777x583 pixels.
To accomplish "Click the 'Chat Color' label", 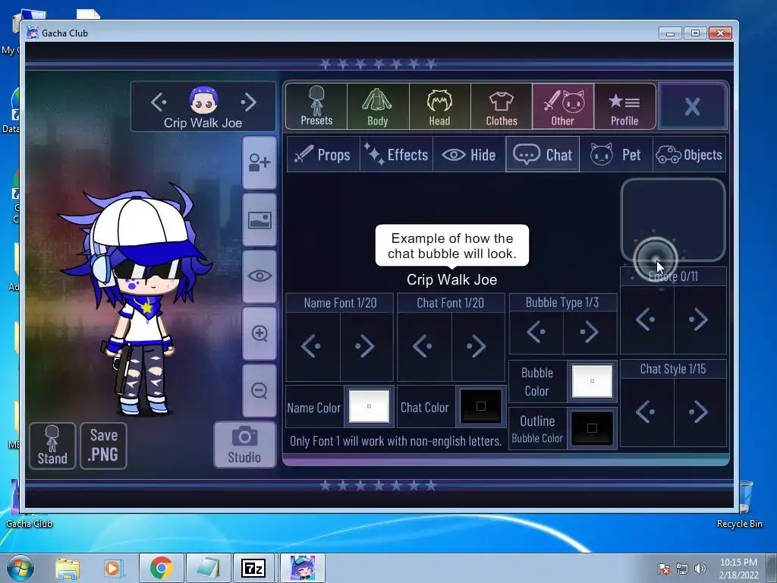I will pyautogui.click(x=425, y=407).
